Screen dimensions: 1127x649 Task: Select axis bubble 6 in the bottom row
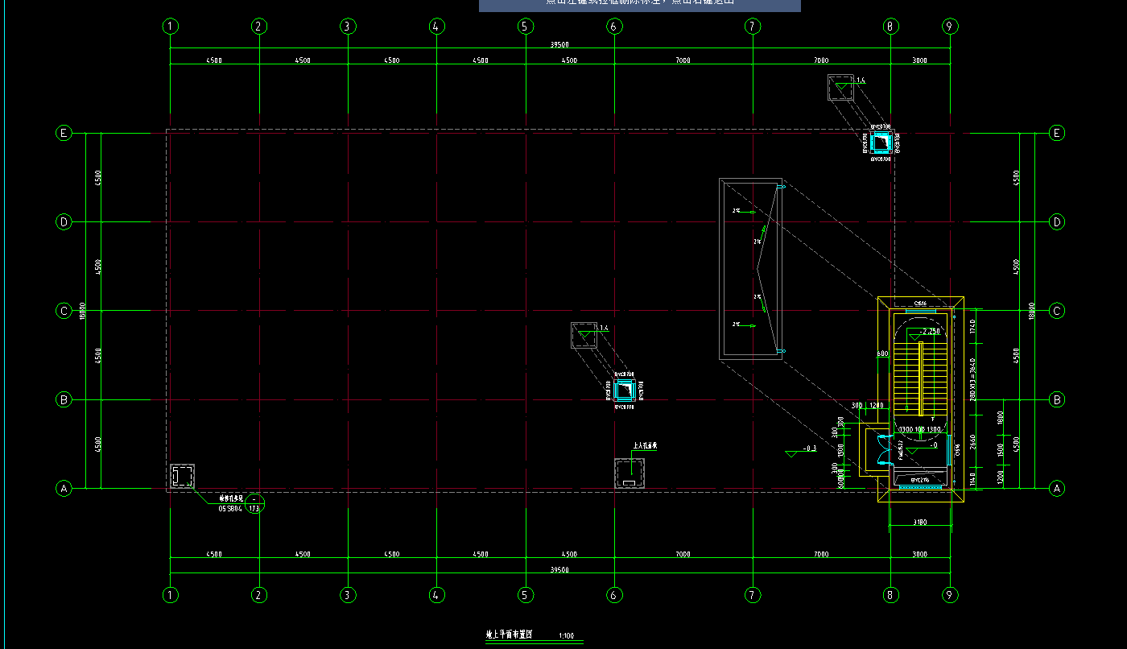[x=613, y=595]
